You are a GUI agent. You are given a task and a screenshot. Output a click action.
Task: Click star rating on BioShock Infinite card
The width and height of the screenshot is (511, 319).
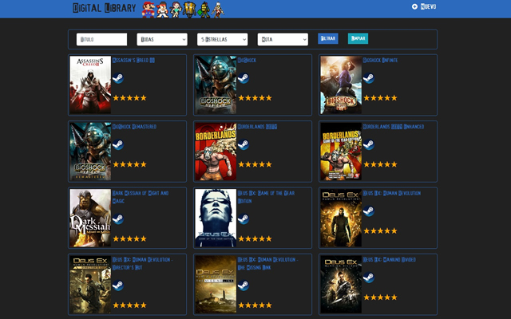tap(380, 97)
